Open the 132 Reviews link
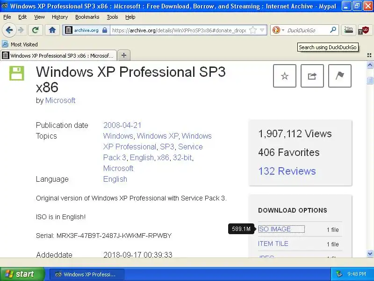Screen dimensions: 374x281 tap(287, 171)
